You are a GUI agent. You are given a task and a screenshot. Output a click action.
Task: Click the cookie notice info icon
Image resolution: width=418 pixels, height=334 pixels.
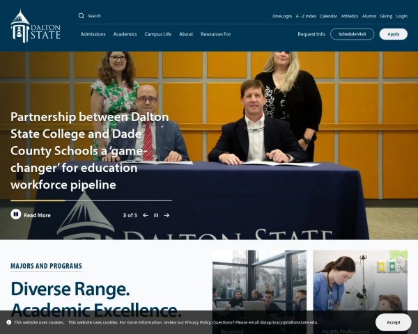[x=9, y=322]
